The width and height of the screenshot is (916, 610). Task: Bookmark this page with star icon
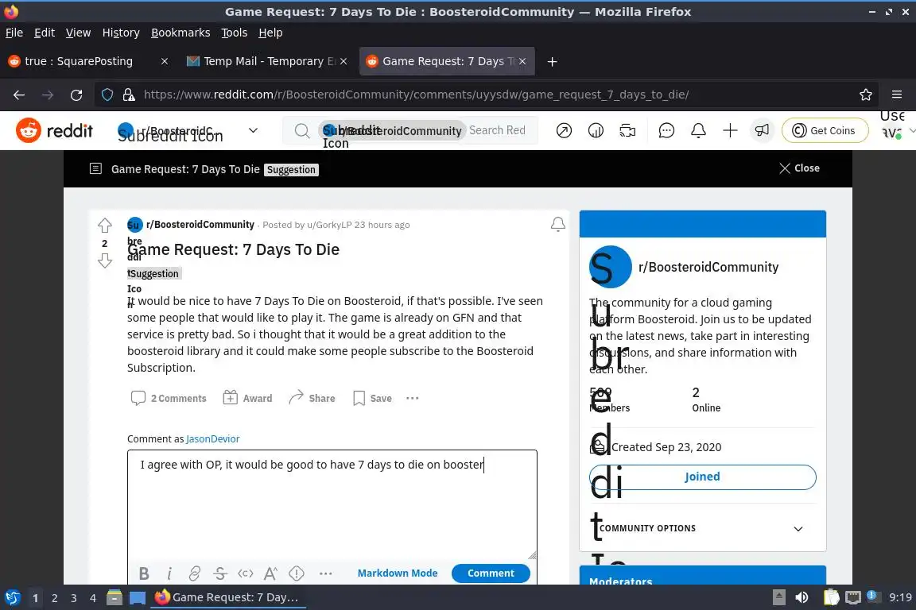pos(866,95)
